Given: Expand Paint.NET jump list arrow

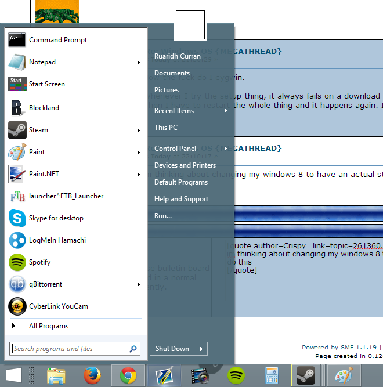Looking at the screenshot, I should [x=139, y=175].
